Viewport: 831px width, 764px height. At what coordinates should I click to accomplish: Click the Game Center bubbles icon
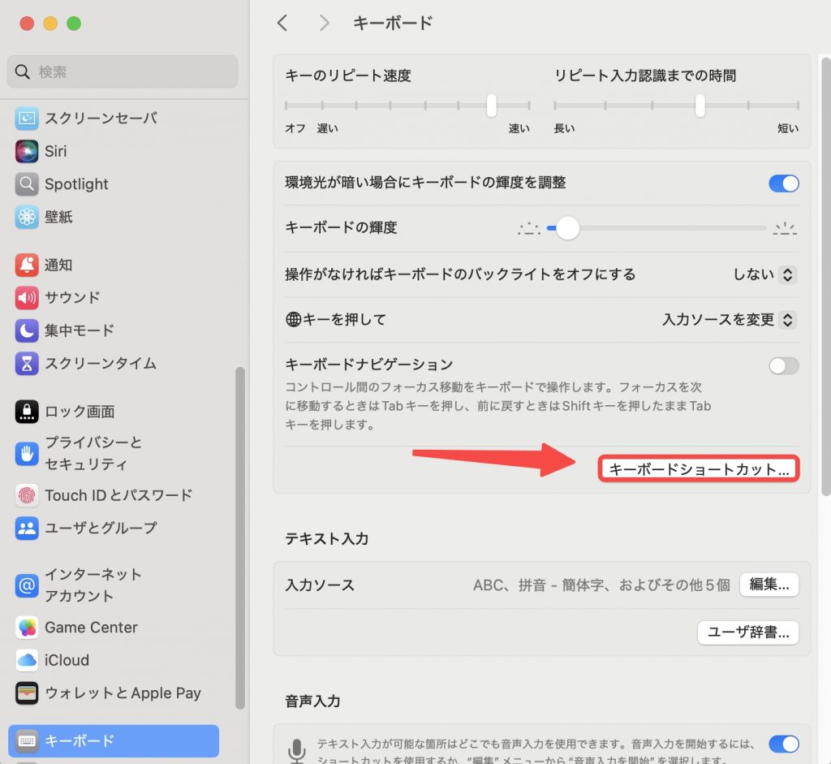(27, 628)
